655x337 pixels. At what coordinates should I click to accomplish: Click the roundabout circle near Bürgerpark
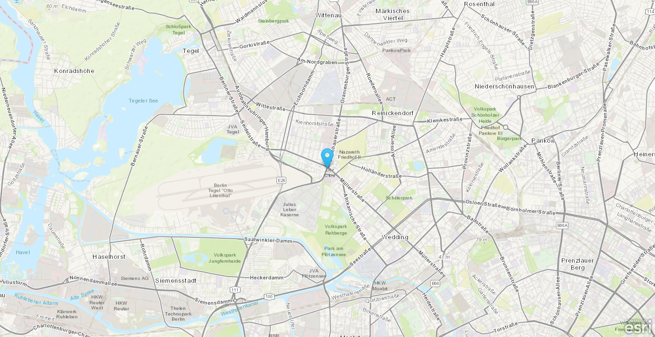pyautogui.click(x=505, y=127)
